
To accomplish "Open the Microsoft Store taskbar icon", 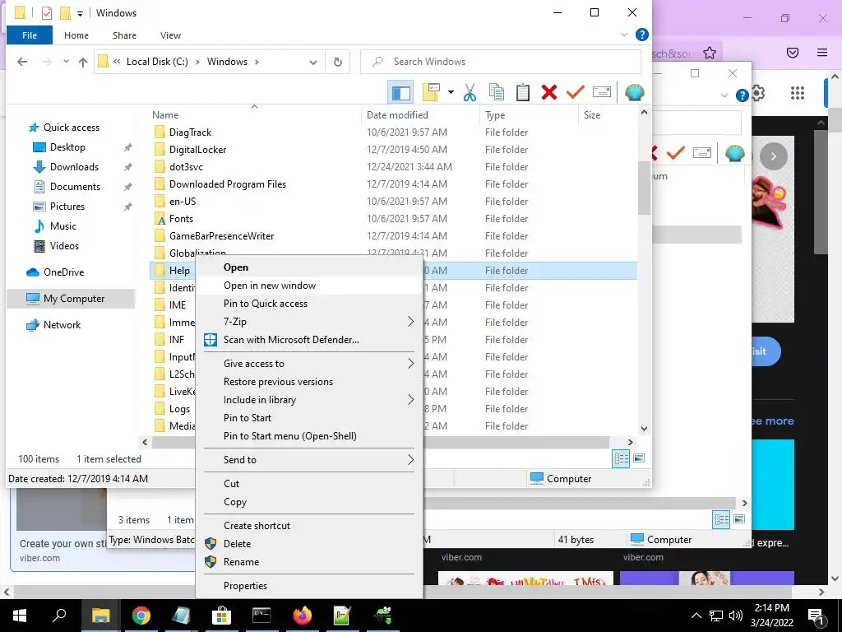I will pyautogui.click(x=221, y=616).
